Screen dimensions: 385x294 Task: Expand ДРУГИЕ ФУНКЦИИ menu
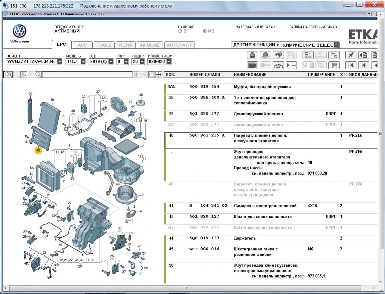tap(256, 45)
